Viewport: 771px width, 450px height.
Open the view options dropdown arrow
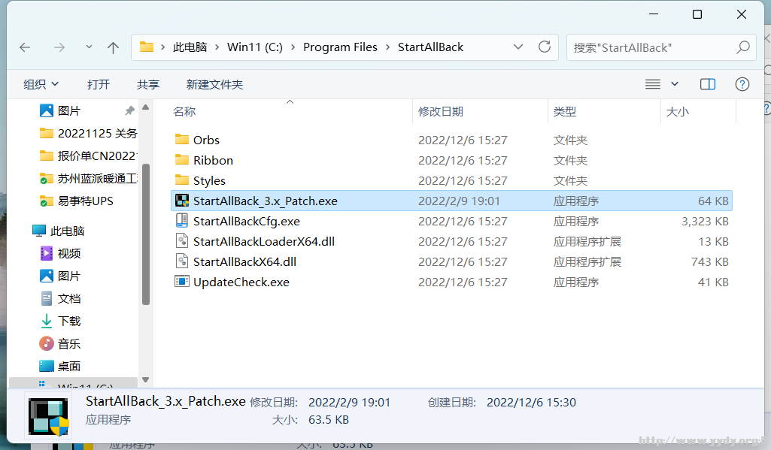point(675,84)
